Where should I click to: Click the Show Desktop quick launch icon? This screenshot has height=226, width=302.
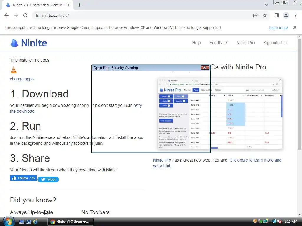coord(22,222)
